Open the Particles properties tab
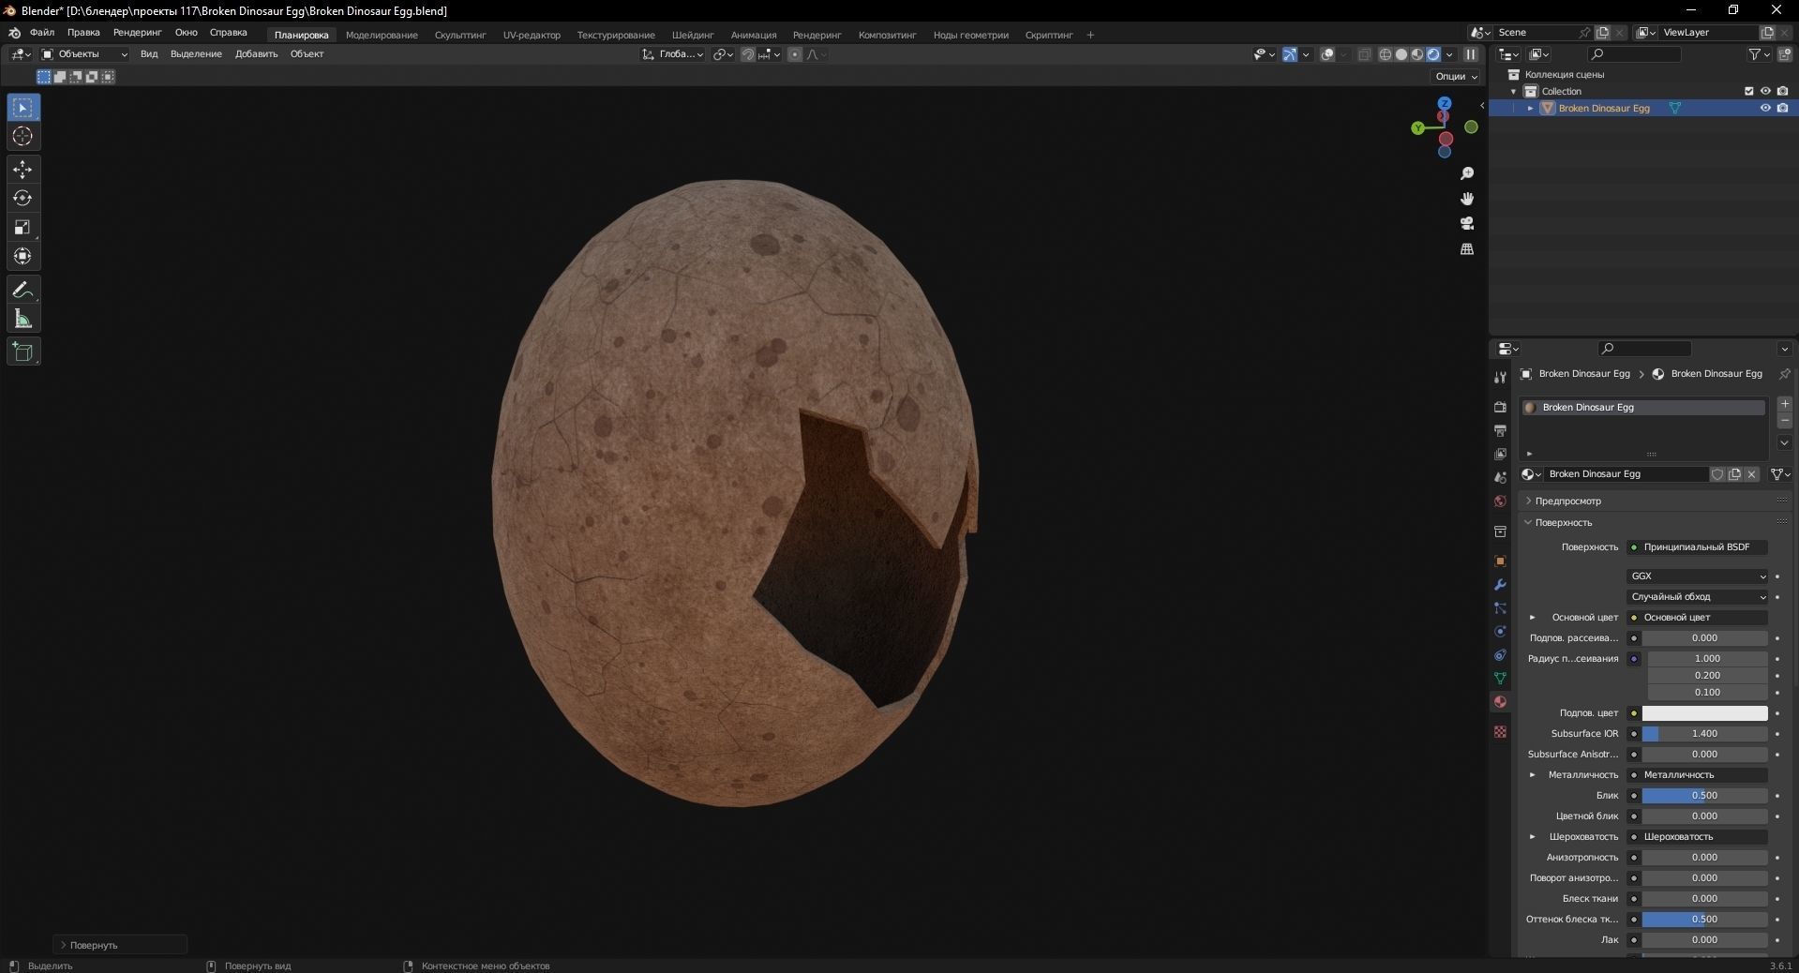This screenshot has height=973, width=1799. (x=1500, y=607)
